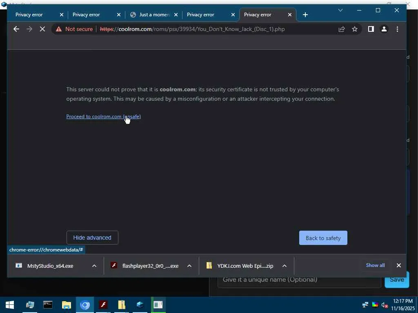Open the tab search chevron

(340, 10)
